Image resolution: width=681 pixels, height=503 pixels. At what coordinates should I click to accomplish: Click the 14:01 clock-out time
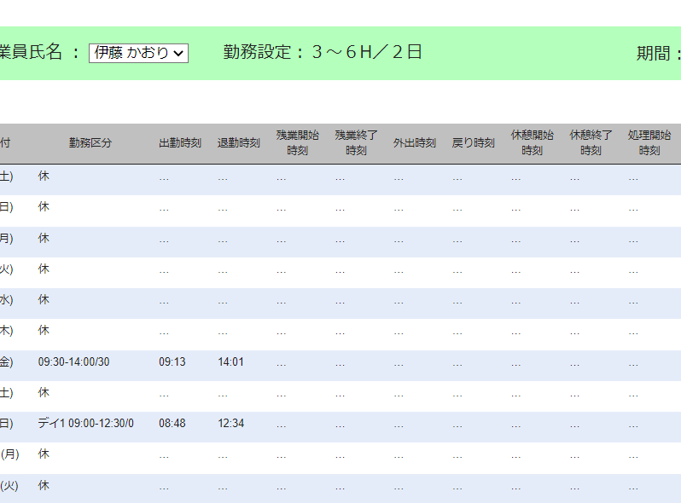coord(230,362)
